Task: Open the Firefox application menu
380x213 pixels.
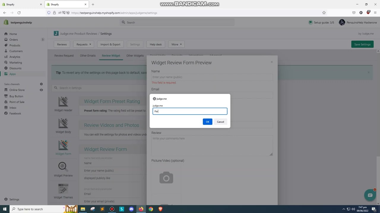Action: pyautogui.click(x=375, y=13)
